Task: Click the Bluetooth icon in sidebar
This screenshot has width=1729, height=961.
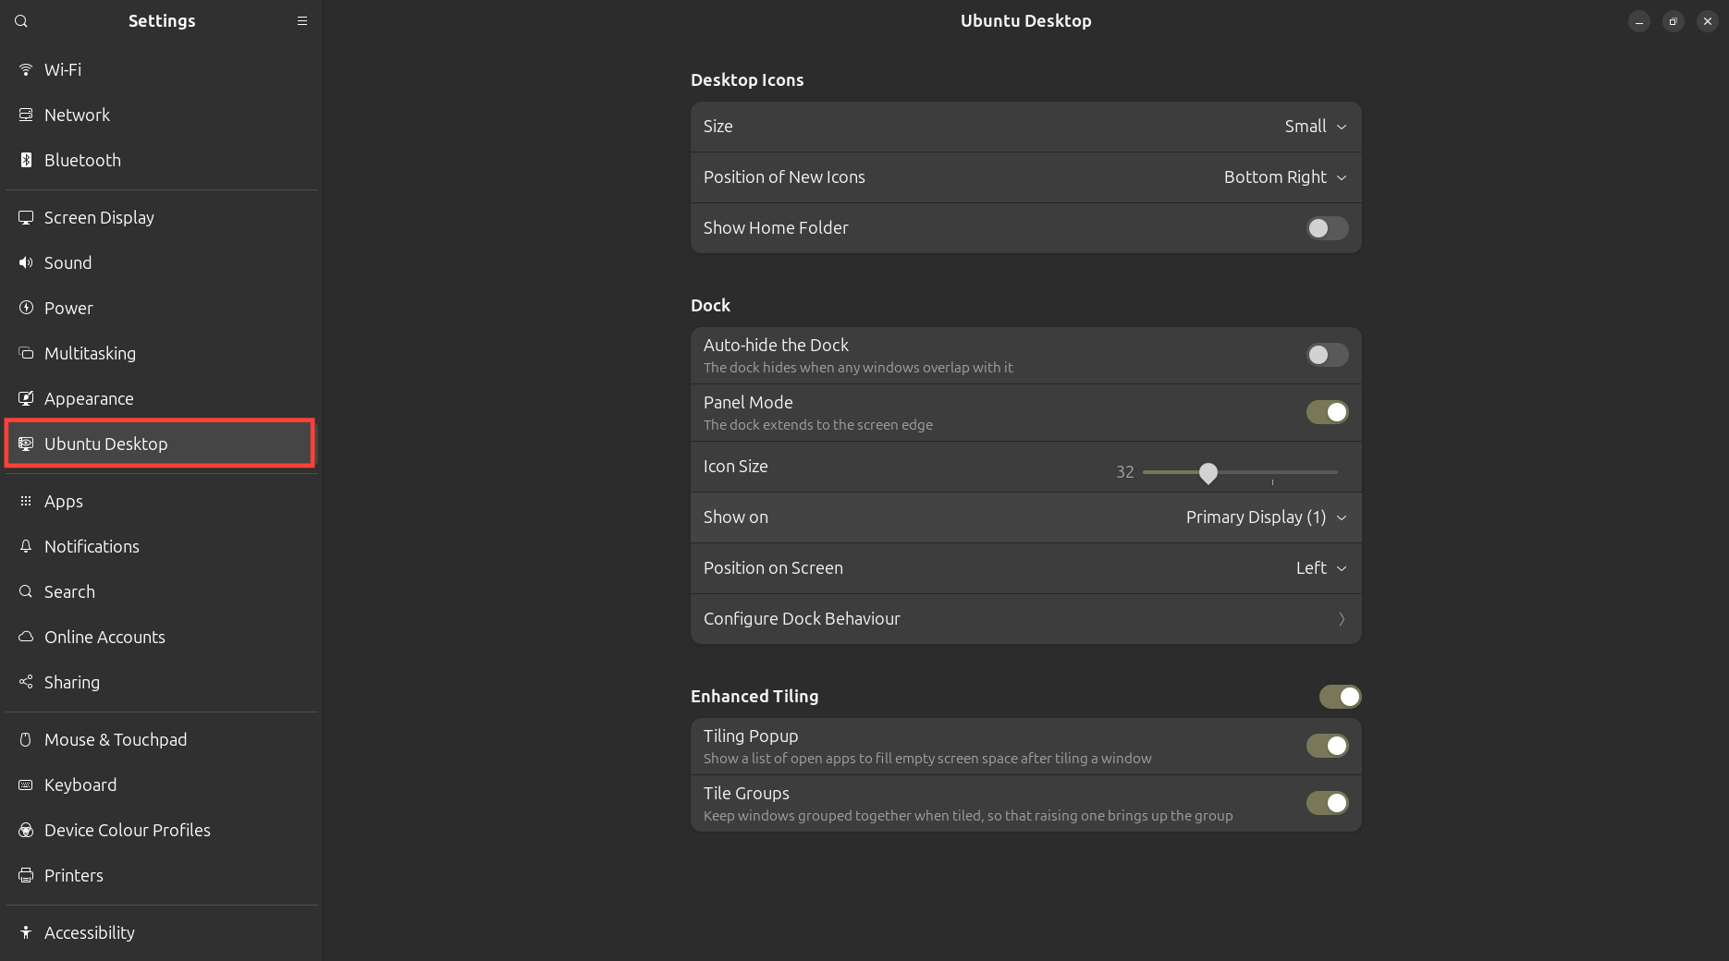Action: 26,161
